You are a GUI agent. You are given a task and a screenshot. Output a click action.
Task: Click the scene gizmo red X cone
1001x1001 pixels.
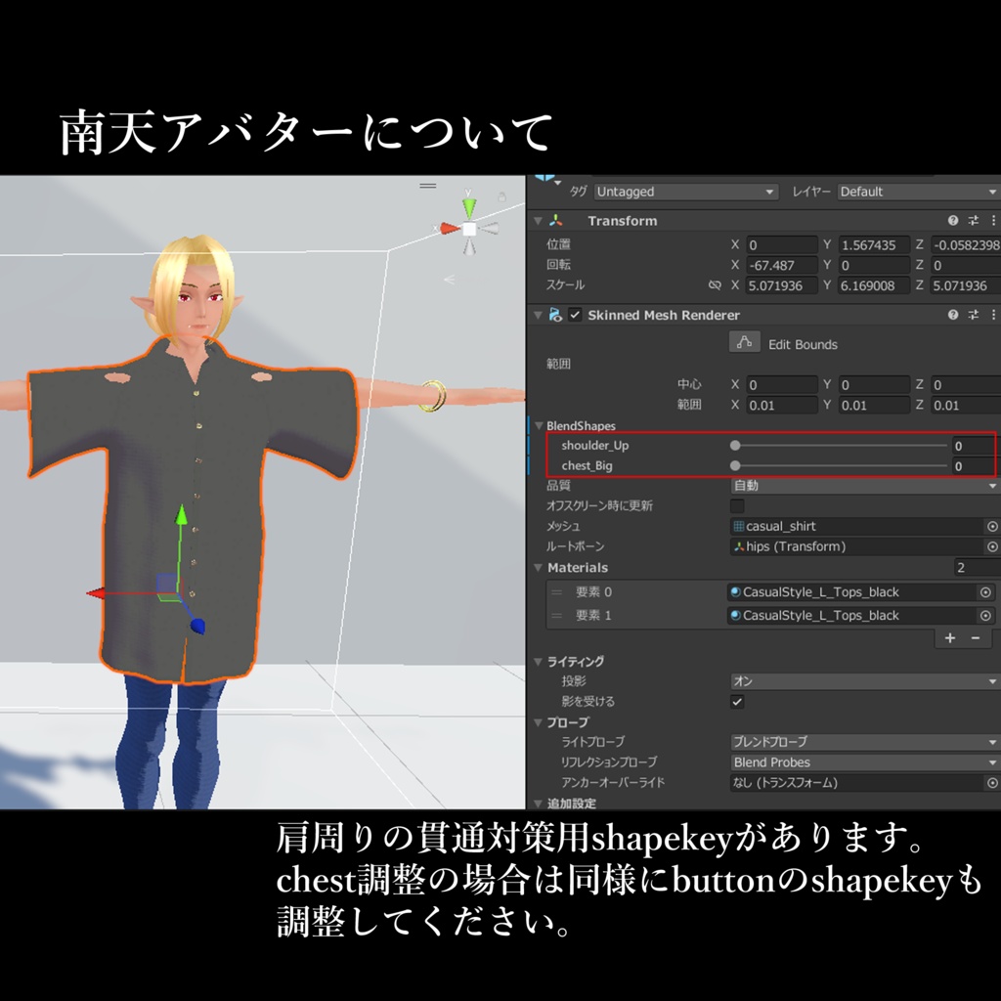coord(450,228)
